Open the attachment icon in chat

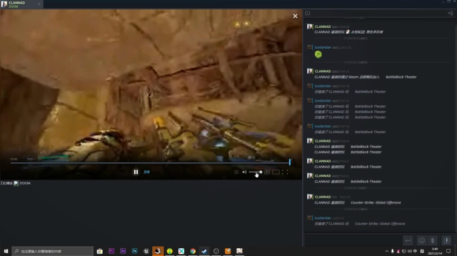coord(432,240)
